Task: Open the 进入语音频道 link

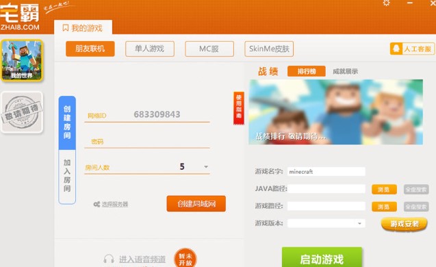Action: (142, 259)
